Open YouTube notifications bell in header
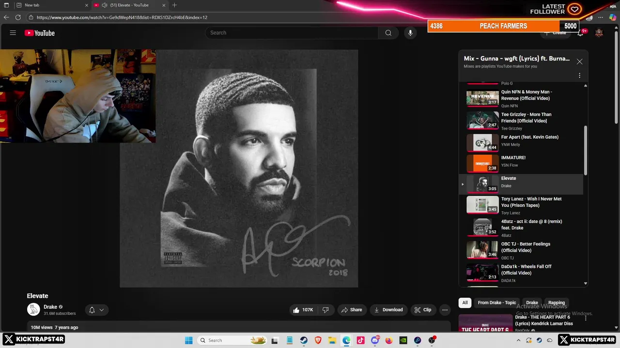 [x=580, y=33]
